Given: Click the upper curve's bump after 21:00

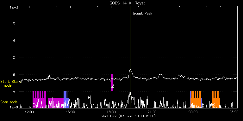Looking at the screenshot, I should coord(160,76).
